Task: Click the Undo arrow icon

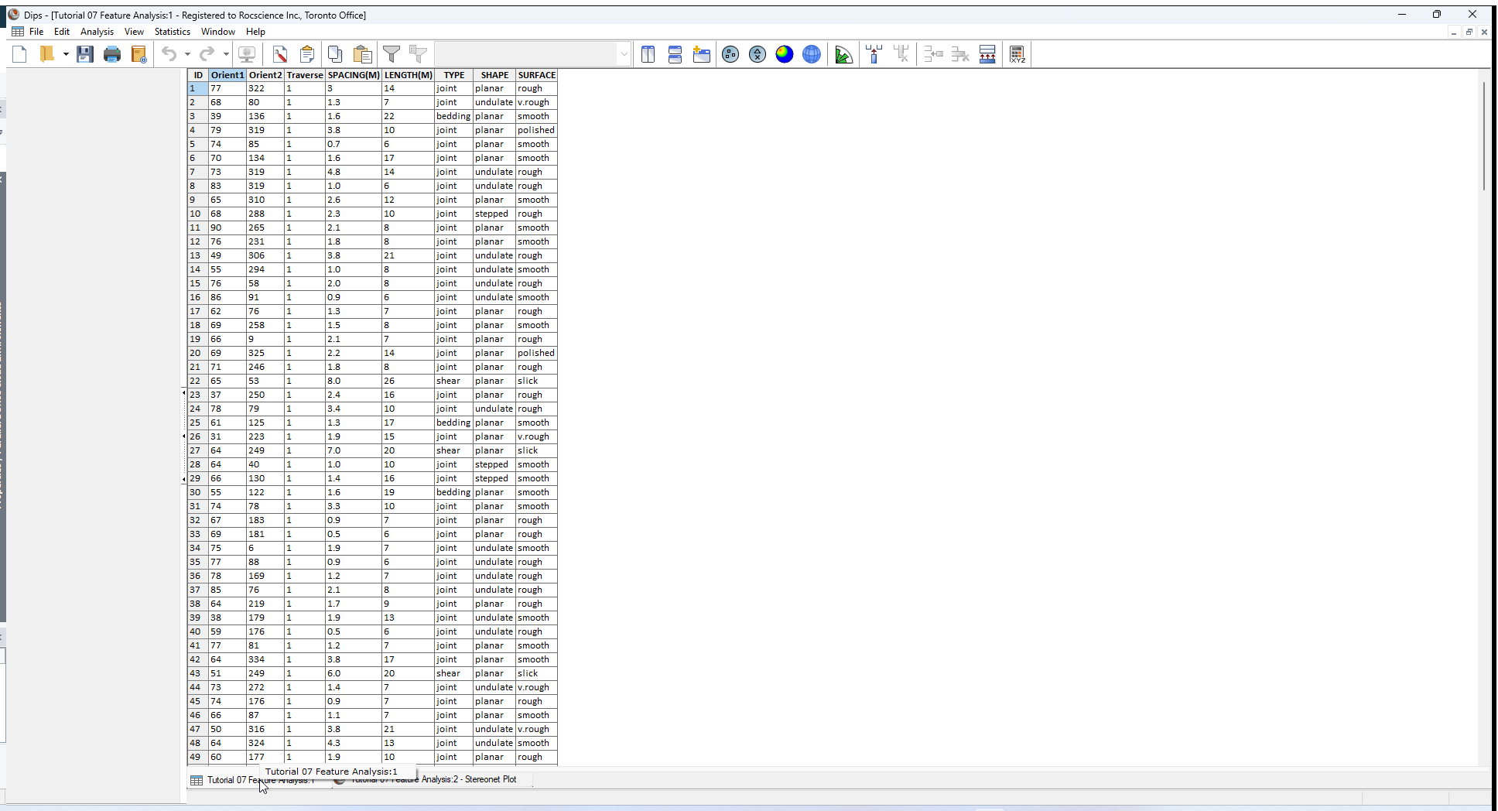Action: 170,54
